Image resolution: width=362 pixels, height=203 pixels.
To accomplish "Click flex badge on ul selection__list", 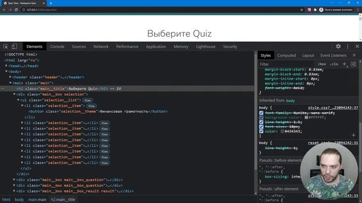I will point(88,100).
